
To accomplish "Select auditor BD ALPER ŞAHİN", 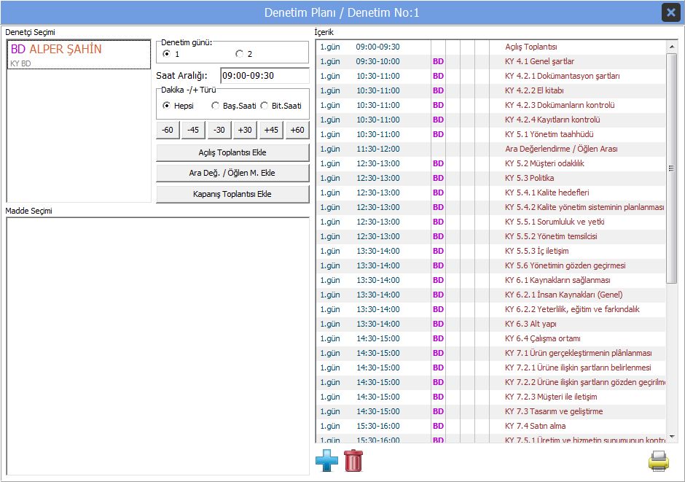I will click(x=79, y=55).
